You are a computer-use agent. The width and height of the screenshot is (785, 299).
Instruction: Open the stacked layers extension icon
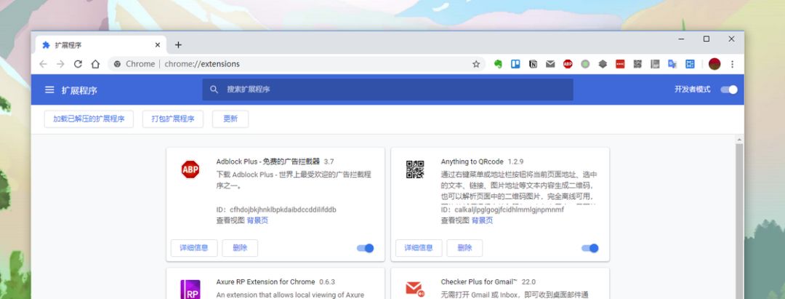pos(603,64)
